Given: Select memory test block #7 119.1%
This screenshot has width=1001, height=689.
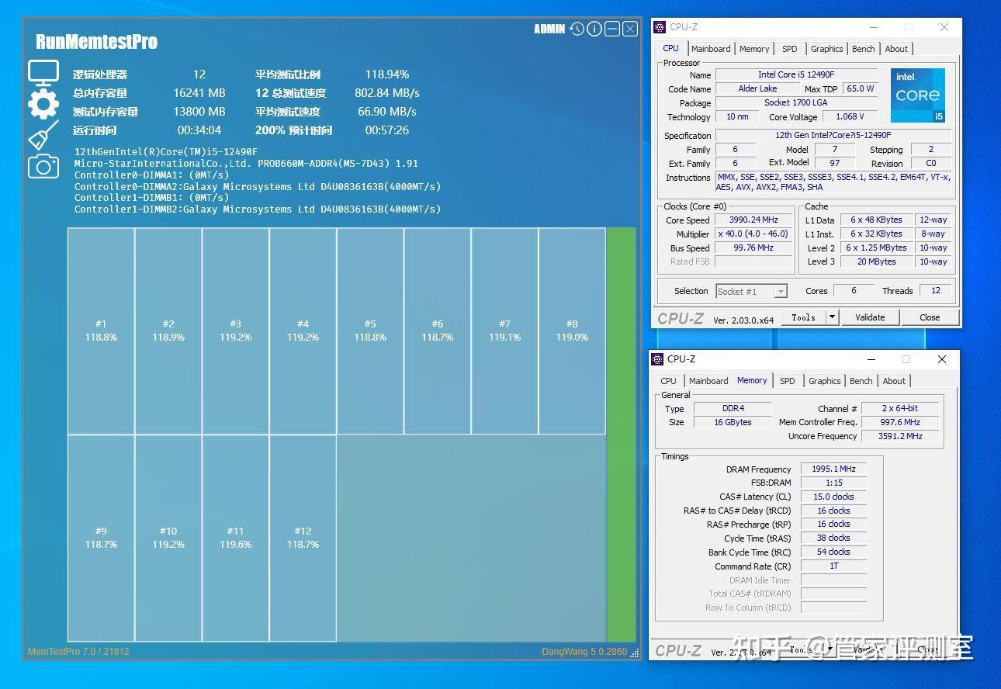Looking at the screenshot, I should click(504, 331).
